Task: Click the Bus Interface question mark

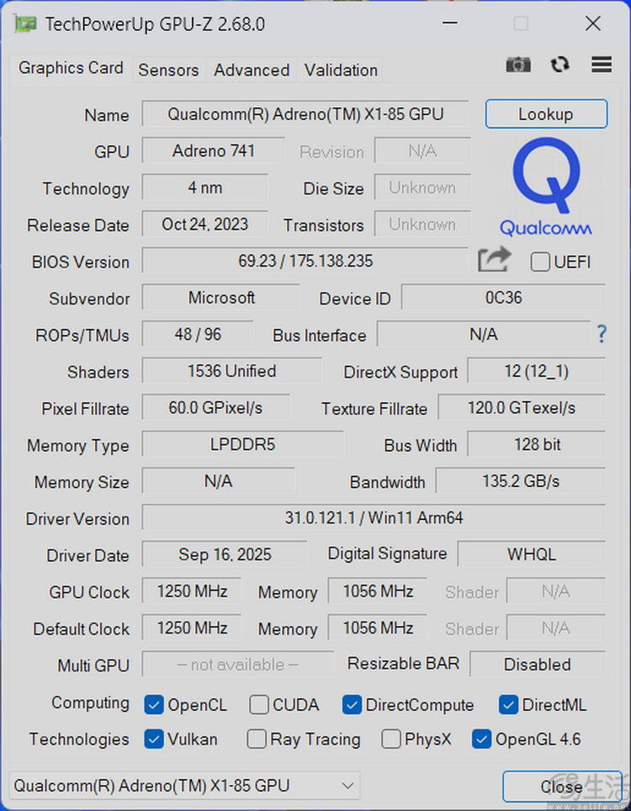Action: pos(602,334)
